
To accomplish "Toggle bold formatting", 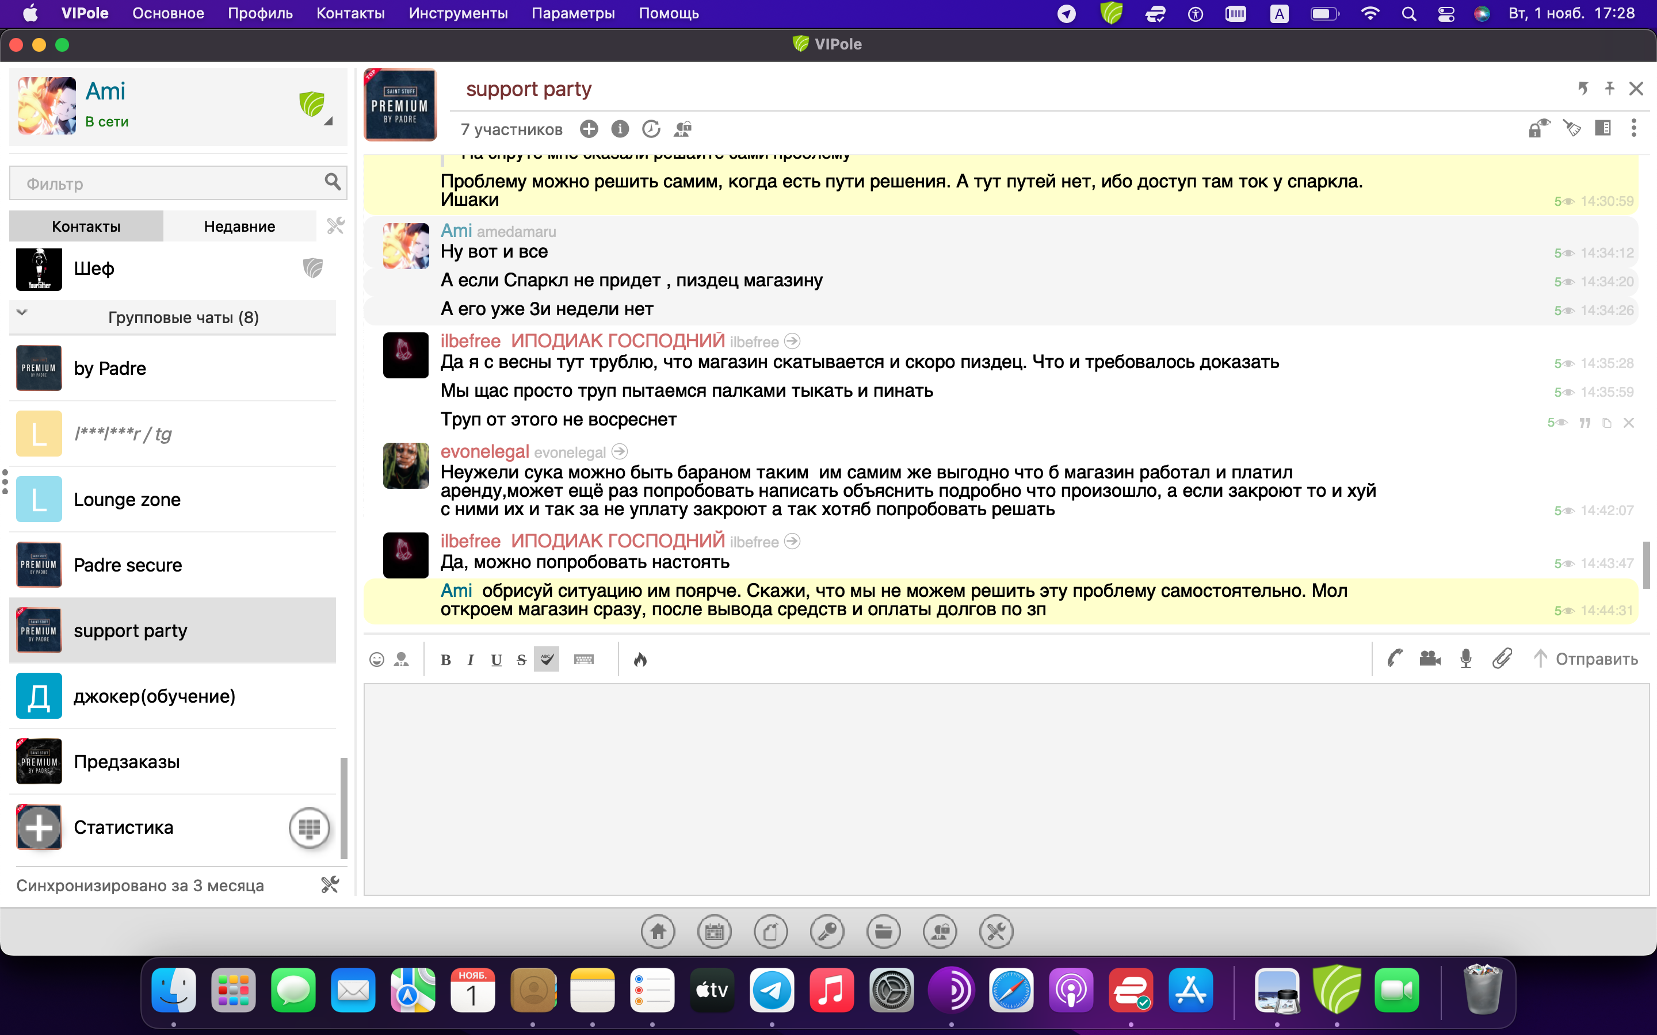I will coord(446,660).
